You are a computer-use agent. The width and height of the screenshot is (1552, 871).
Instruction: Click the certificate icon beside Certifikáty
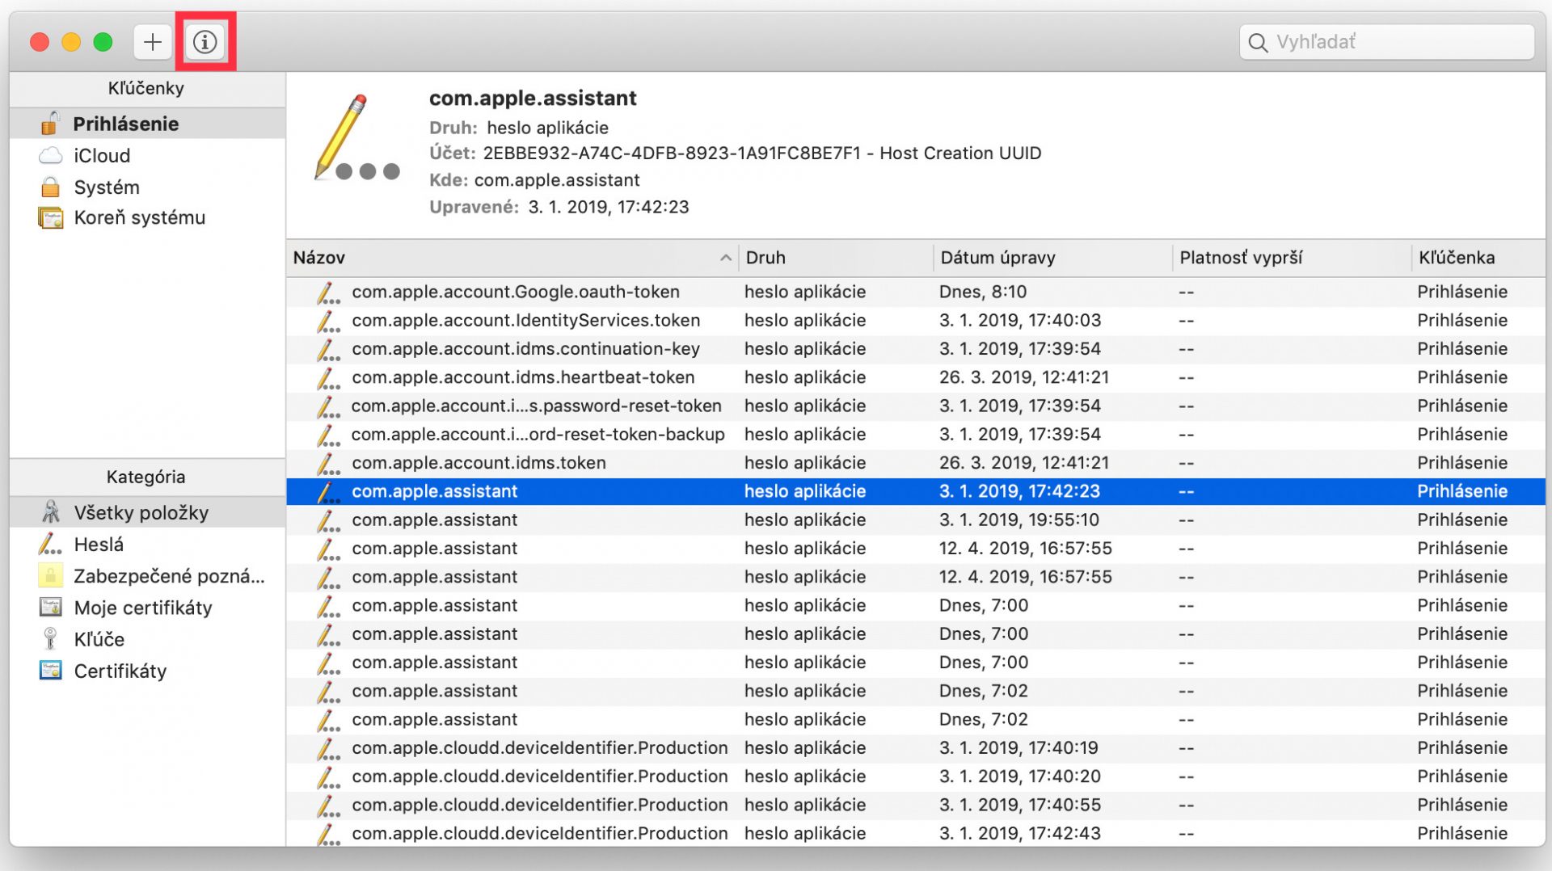pos(50,670)
